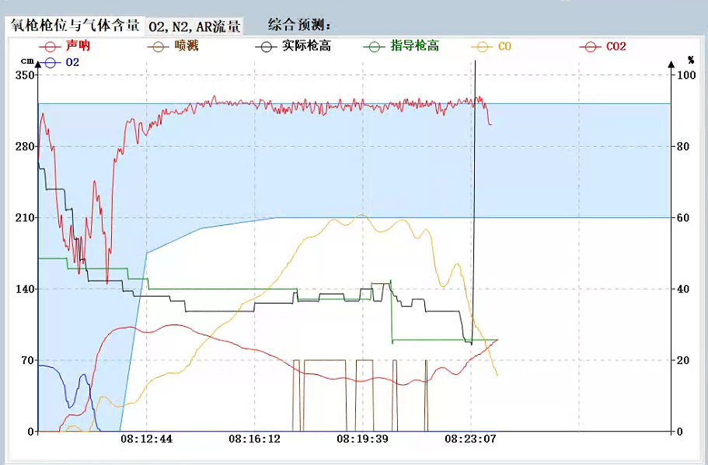The width and height of the screenshot is (708, 465).
Task: Select the 实际枪高 legend label
Action: 306,46
